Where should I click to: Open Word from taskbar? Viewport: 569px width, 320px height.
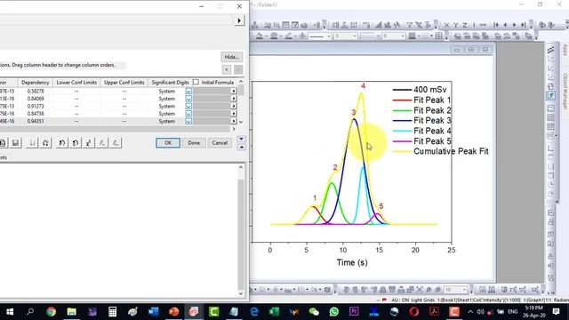(154, 312)
